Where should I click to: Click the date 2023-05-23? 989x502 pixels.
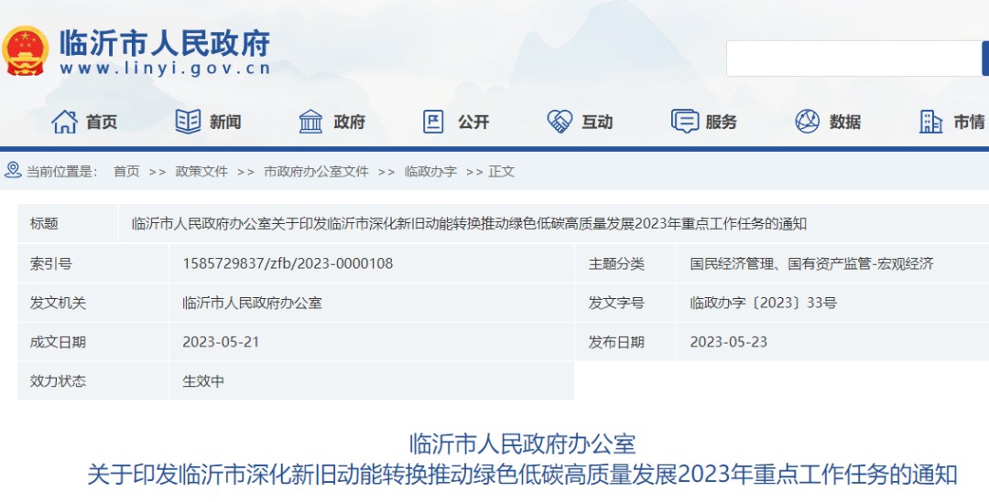tap(729, 342)
